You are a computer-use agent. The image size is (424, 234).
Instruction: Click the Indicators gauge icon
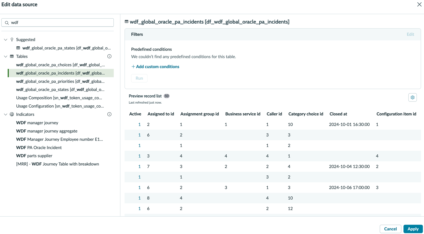coord(12,114)
